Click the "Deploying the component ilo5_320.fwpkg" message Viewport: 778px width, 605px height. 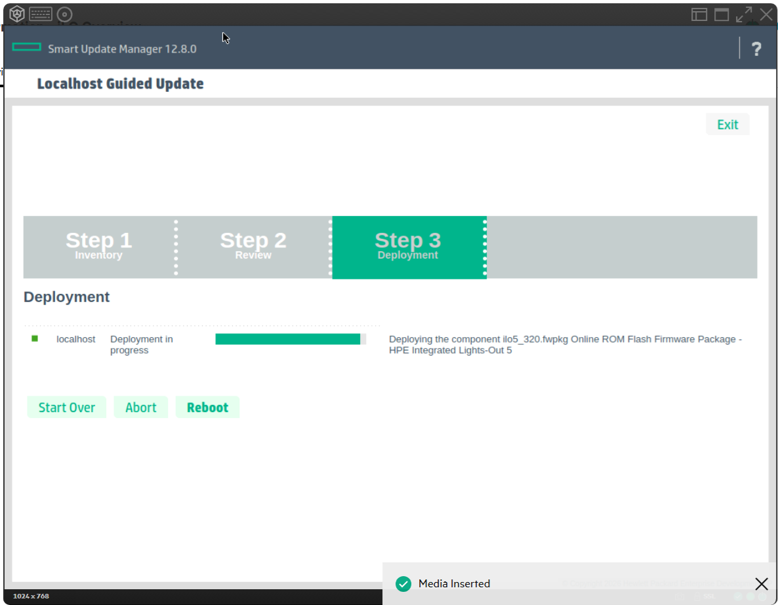coord(565,344)
